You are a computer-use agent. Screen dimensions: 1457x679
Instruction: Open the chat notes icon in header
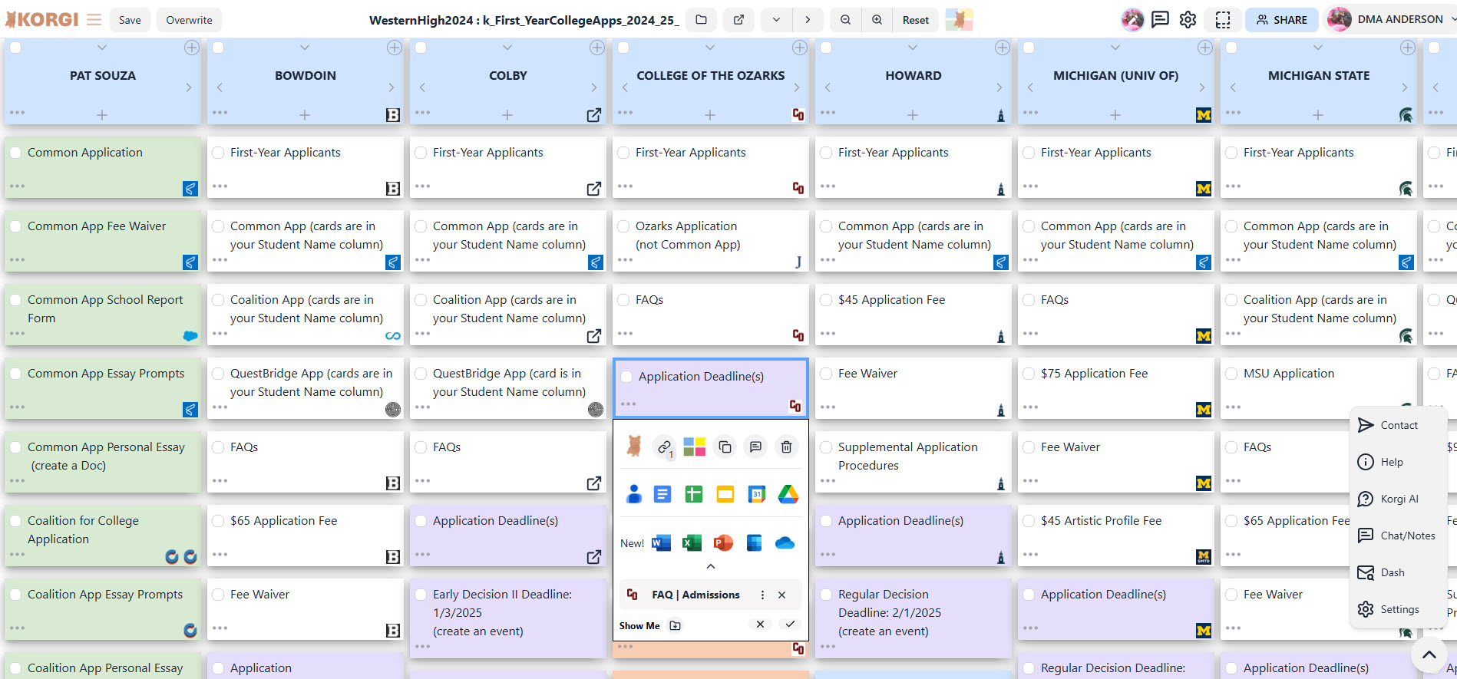(x=1160, y=19)
